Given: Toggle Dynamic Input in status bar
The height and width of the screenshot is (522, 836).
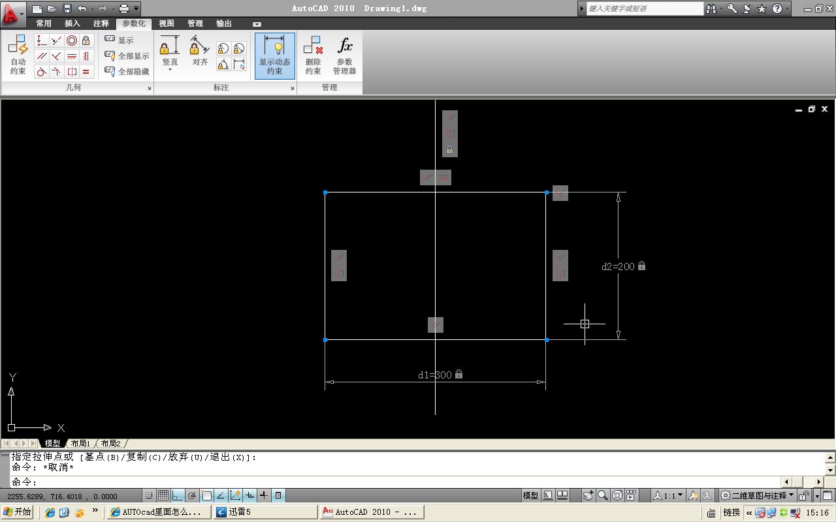Looking at the screenshot, I should [249, 495].
